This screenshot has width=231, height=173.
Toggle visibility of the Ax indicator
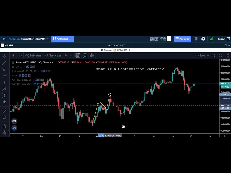click(23, 76)
